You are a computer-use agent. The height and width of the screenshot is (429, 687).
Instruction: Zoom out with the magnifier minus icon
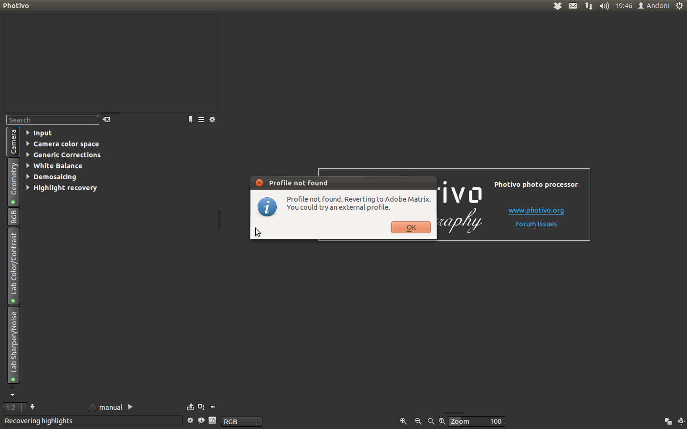418,421
